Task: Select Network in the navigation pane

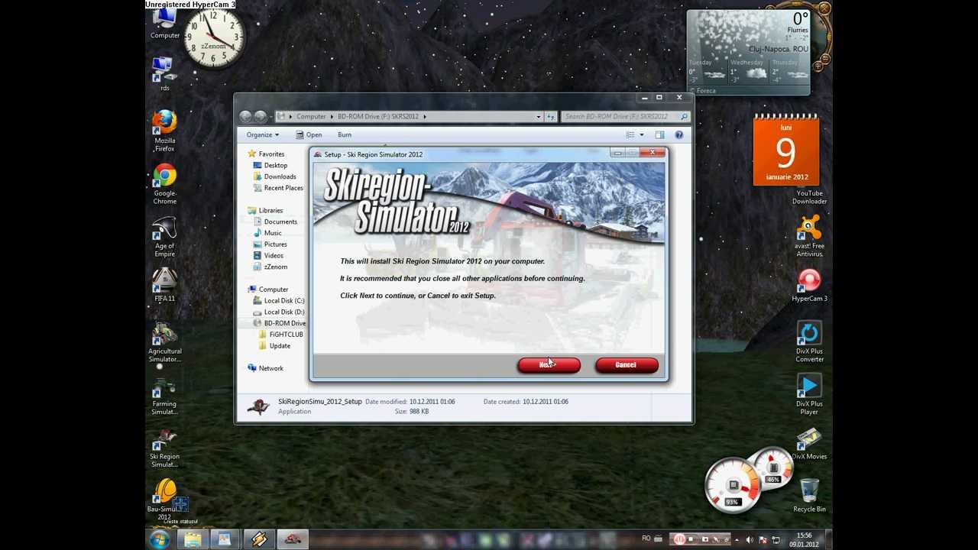Action: 265,368
